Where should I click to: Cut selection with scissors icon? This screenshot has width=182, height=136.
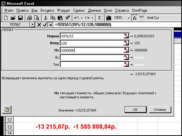click(45, 18)
